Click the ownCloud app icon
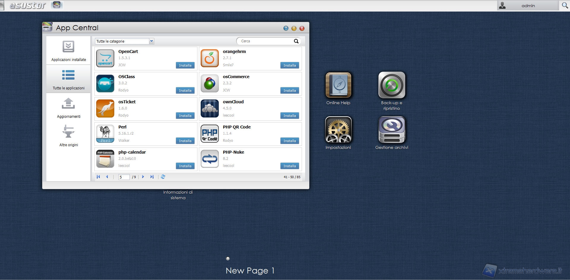Screen dimensions: 570x280 [210, 109]
